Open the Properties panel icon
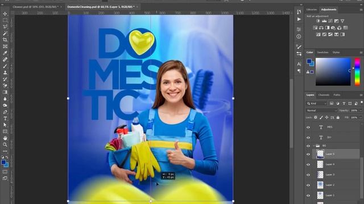This screenshot has width=364, height=204. pos(299,29)
